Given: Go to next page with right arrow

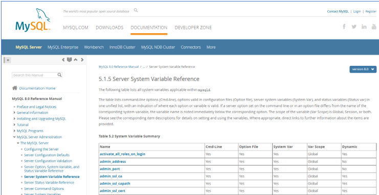Looking at the screenshot, I should (82, 60).
